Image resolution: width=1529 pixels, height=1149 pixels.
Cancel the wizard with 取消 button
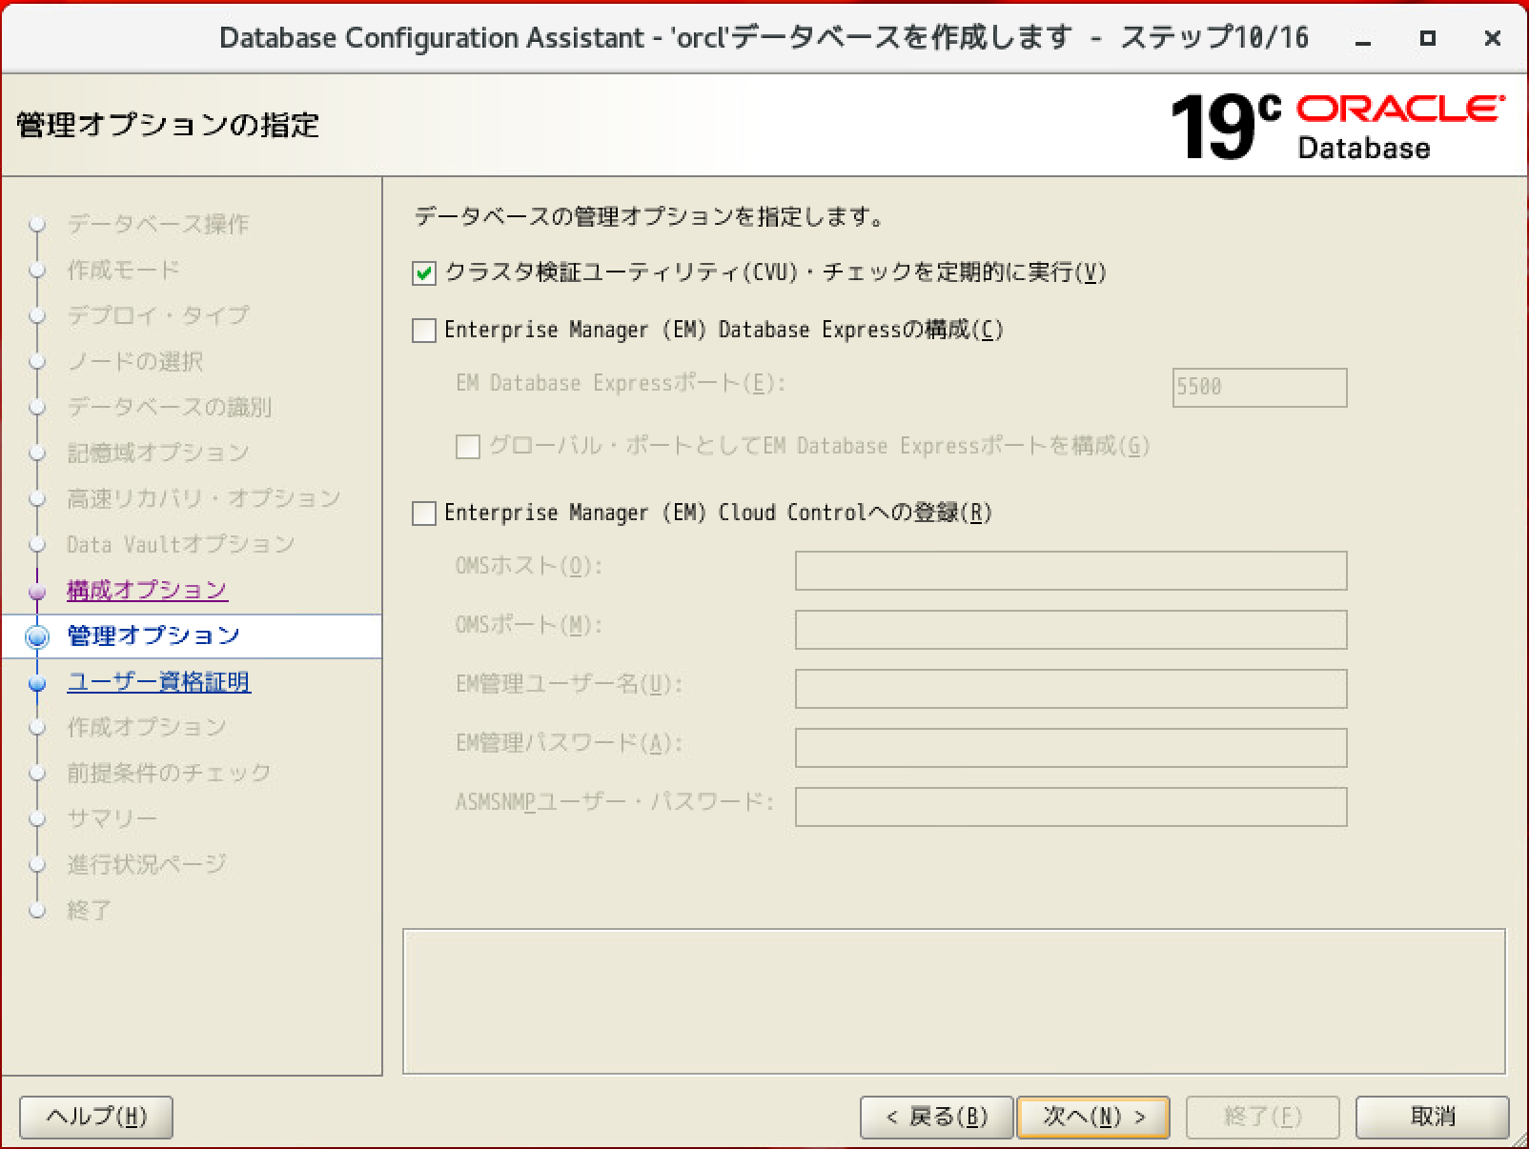pyautogui.click(x=1432, y=1117)
